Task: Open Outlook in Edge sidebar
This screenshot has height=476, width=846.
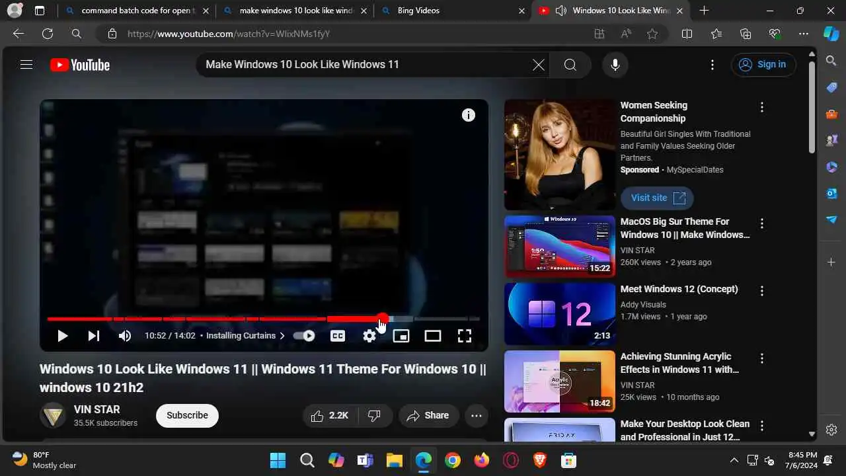Action: pyautogui.click(x=831, y=193)
